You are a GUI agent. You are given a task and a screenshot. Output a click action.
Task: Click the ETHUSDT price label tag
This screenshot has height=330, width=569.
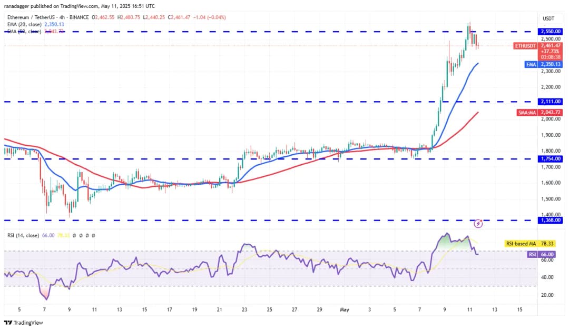[x=525, y=46]
